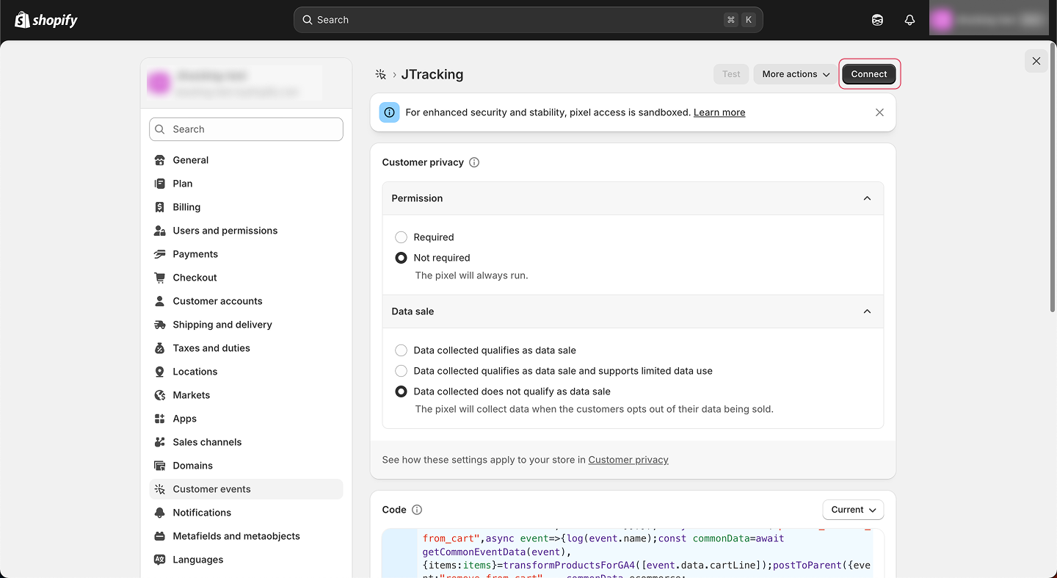Open Shipping and delivery settings
The image size is (1057, 578).
point(222,325)
